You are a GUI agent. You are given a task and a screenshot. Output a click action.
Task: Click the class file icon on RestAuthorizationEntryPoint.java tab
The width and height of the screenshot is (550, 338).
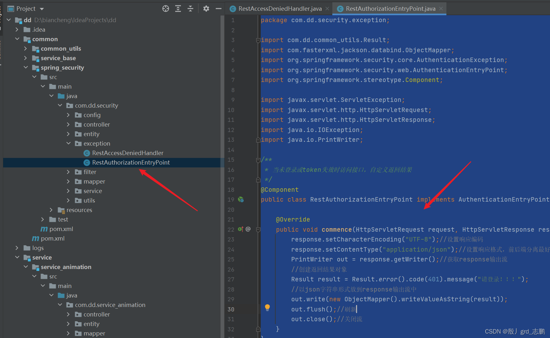(340, 9)
